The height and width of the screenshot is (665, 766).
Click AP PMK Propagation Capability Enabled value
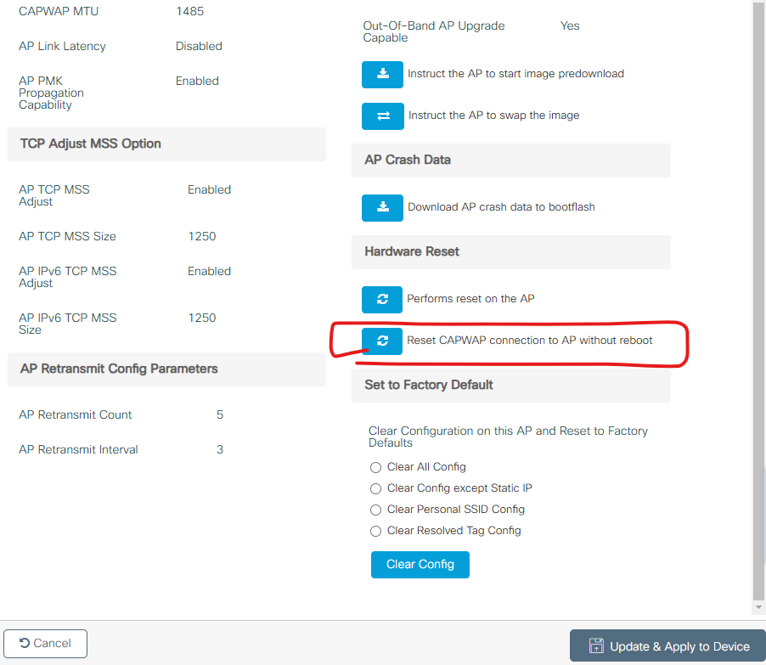coord(197,82)
